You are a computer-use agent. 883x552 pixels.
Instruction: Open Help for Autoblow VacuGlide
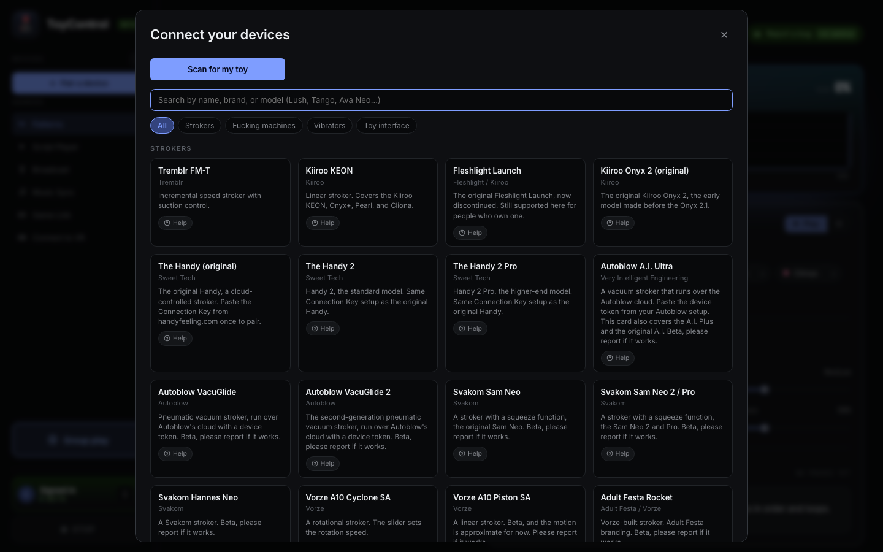175,454
